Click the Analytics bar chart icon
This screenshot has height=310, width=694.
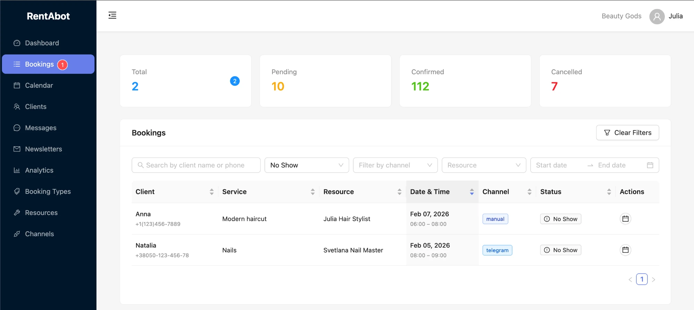17,170
